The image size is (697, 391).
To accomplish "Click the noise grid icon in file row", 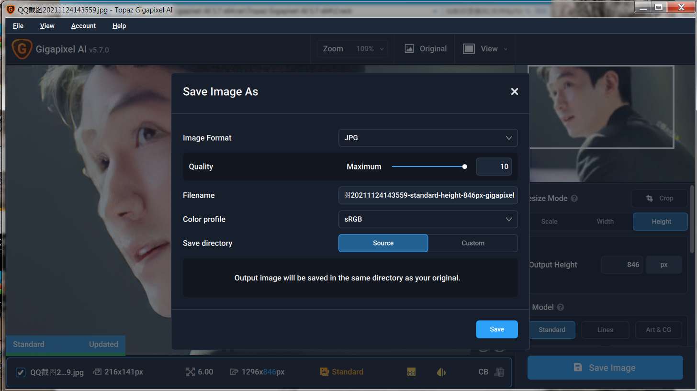I will [x=411, y=372].
